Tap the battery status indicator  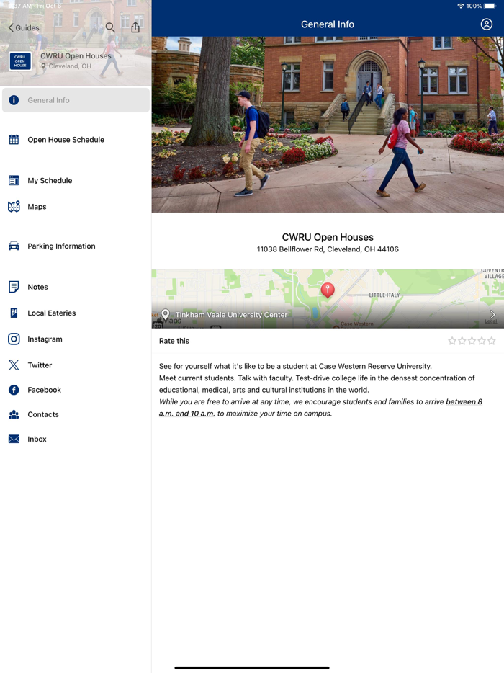click(x=490, y=6)
